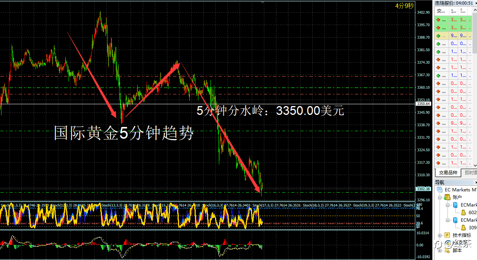Image resolution: width=477 pixels, height=260 pixels.
Task: Click the 脚本 script scroll icon
Action: (447, 250)
